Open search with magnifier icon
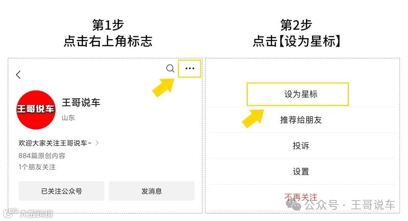 (170, 69)
